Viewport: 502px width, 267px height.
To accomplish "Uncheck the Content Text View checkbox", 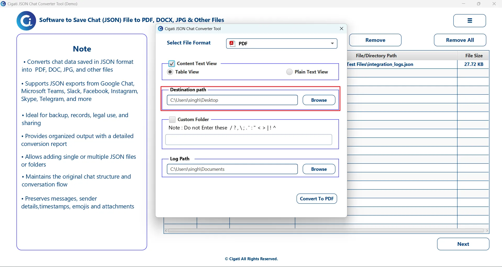I will point(172,64).
